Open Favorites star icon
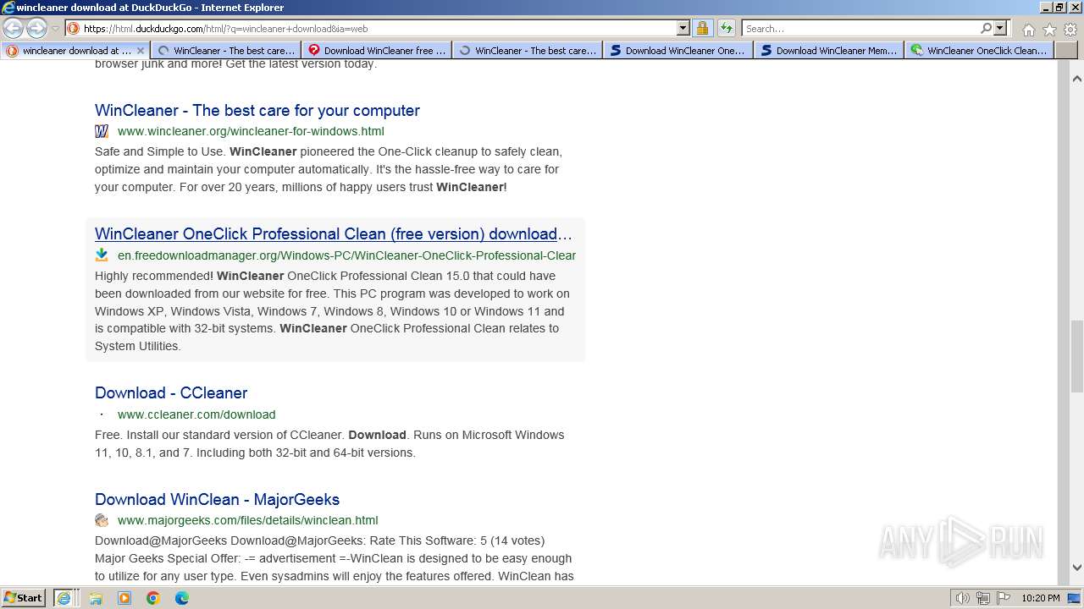This screenshot has height=609, width=1084. point(1049,29)
